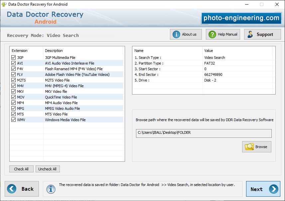This screenshot has height=201, width=285.
Task: Click the Extension column header
Action: point(20,51)
